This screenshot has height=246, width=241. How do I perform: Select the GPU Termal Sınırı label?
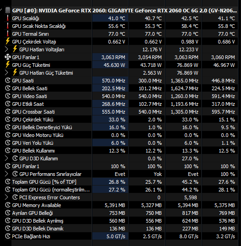[x=30, y=34]
